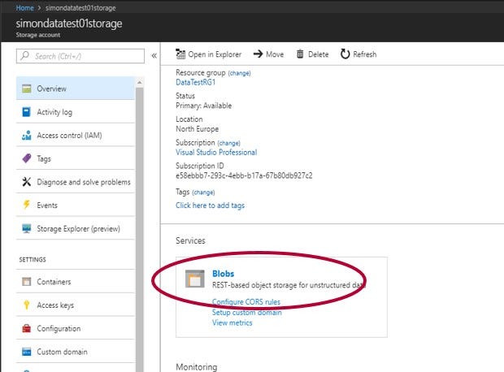Open the Events menu item
The image size is (504, 372).
coord(76,205)
